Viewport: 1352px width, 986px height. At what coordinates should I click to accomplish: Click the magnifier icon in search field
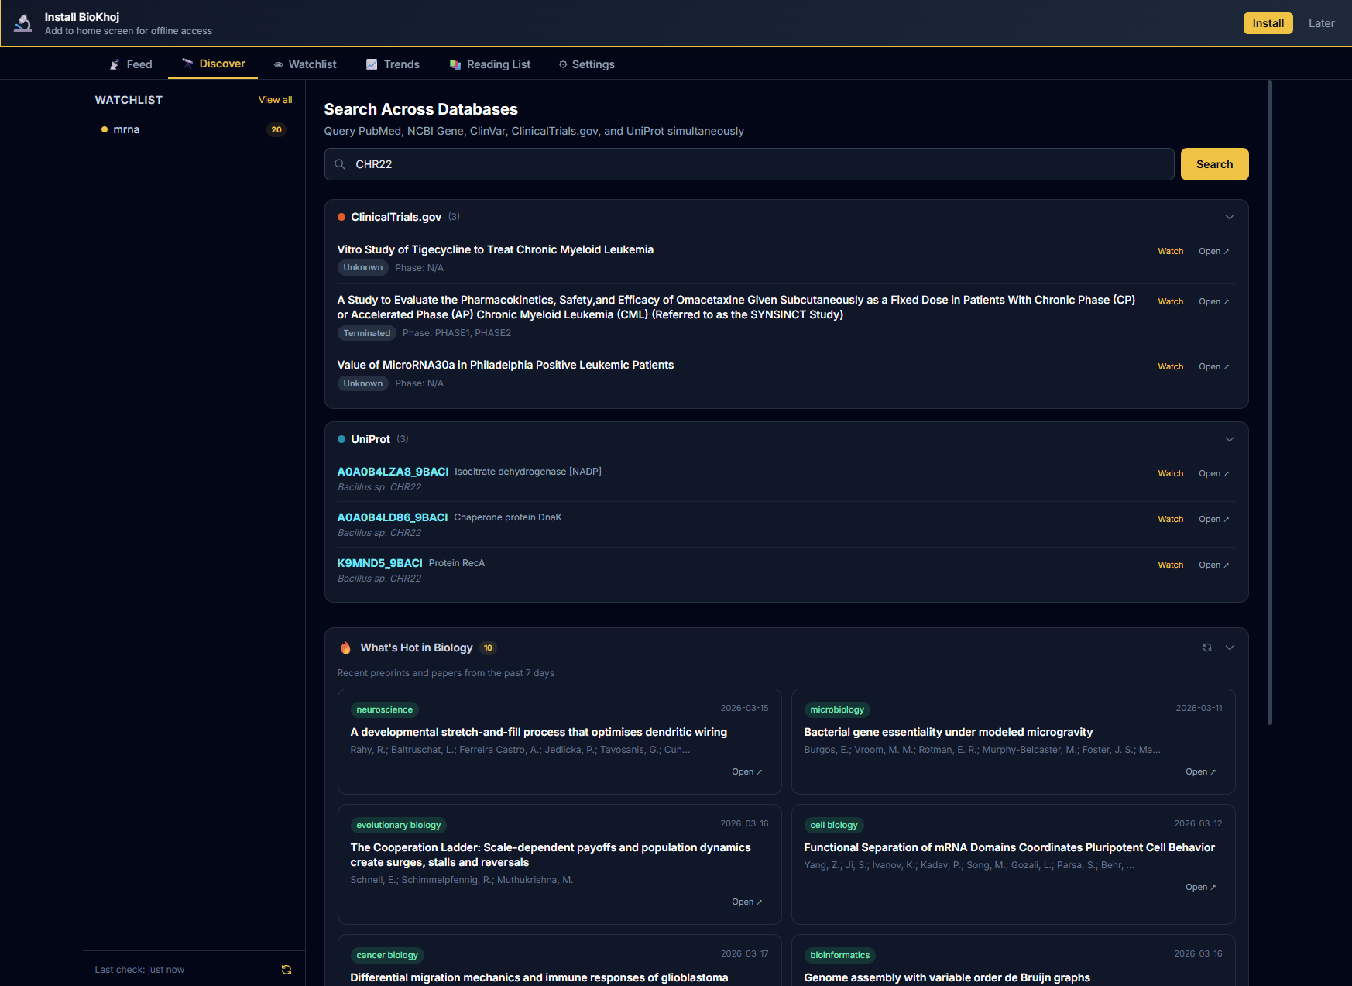[x=340, y=164]
